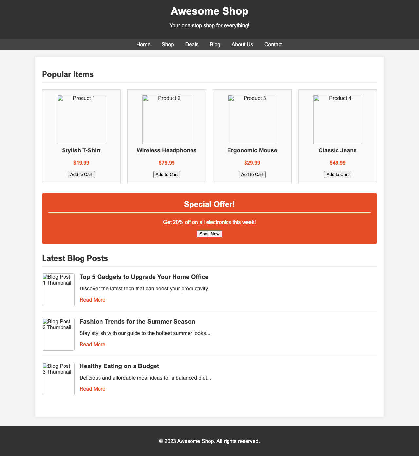Read More about Healthy Eating post

(x=92, y=389)
